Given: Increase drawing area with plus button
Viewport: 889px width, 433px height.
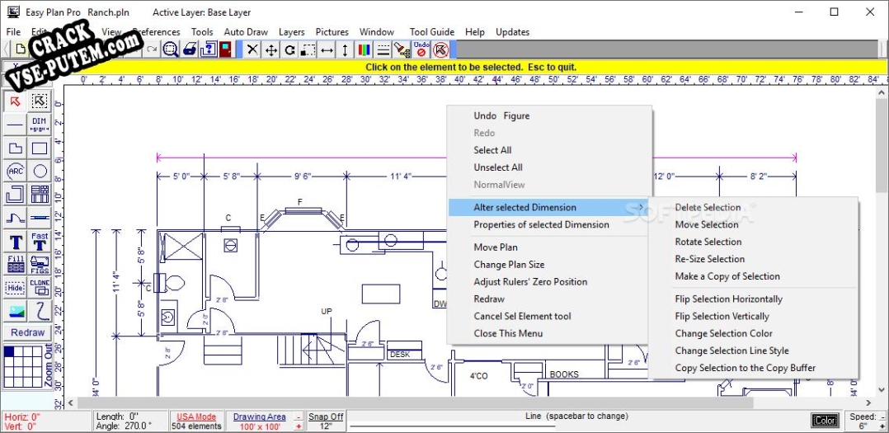Looking at the screenshot, I should 299,426.
